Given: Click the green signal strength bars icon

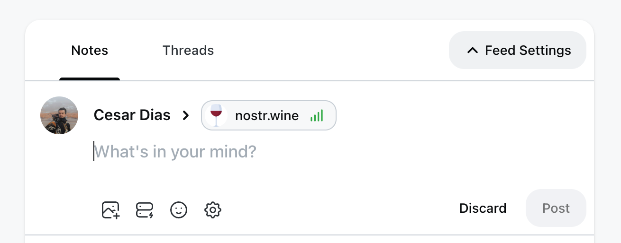Looking at the screenshot, I should [x=317, y=115].
